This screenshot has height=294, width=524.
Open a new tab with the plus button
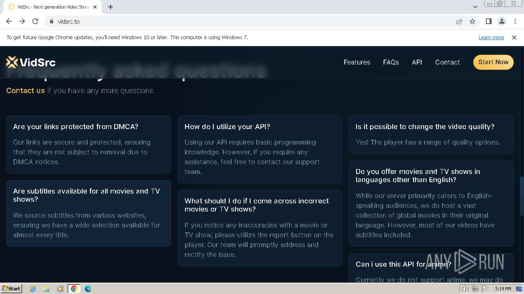point(111,7)
